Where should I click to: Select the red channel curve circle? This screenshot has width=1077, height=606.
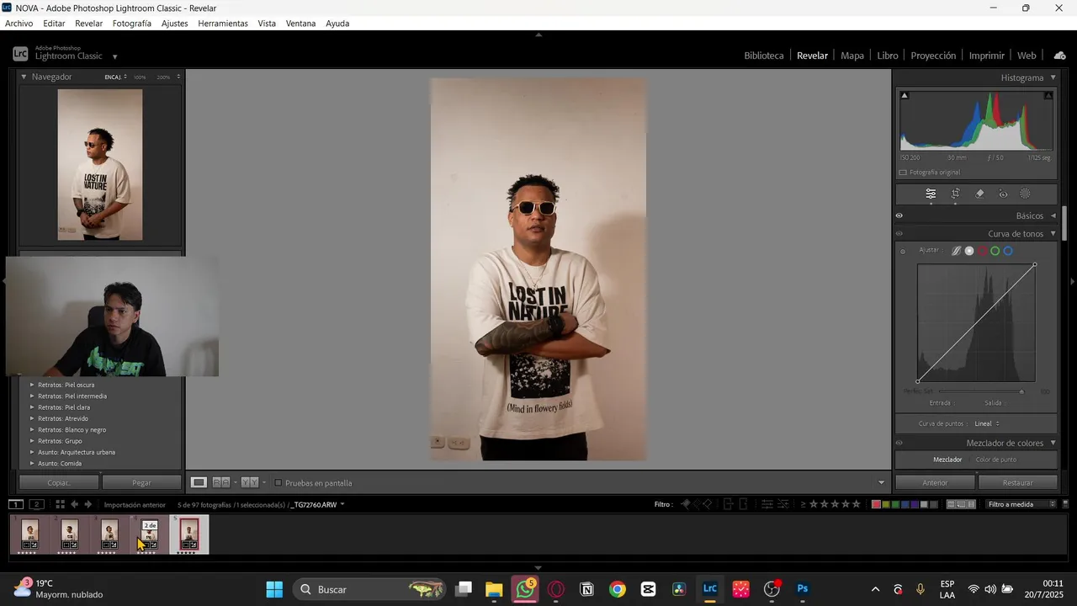point(982,251)
